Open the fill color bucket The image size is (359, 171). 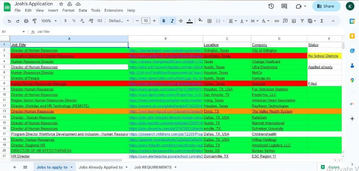(x=200, y=21)
